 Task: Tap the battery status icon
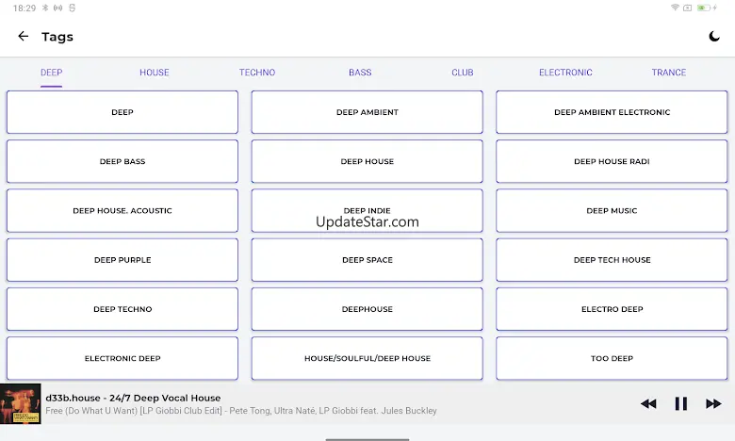tap(704, 8)
